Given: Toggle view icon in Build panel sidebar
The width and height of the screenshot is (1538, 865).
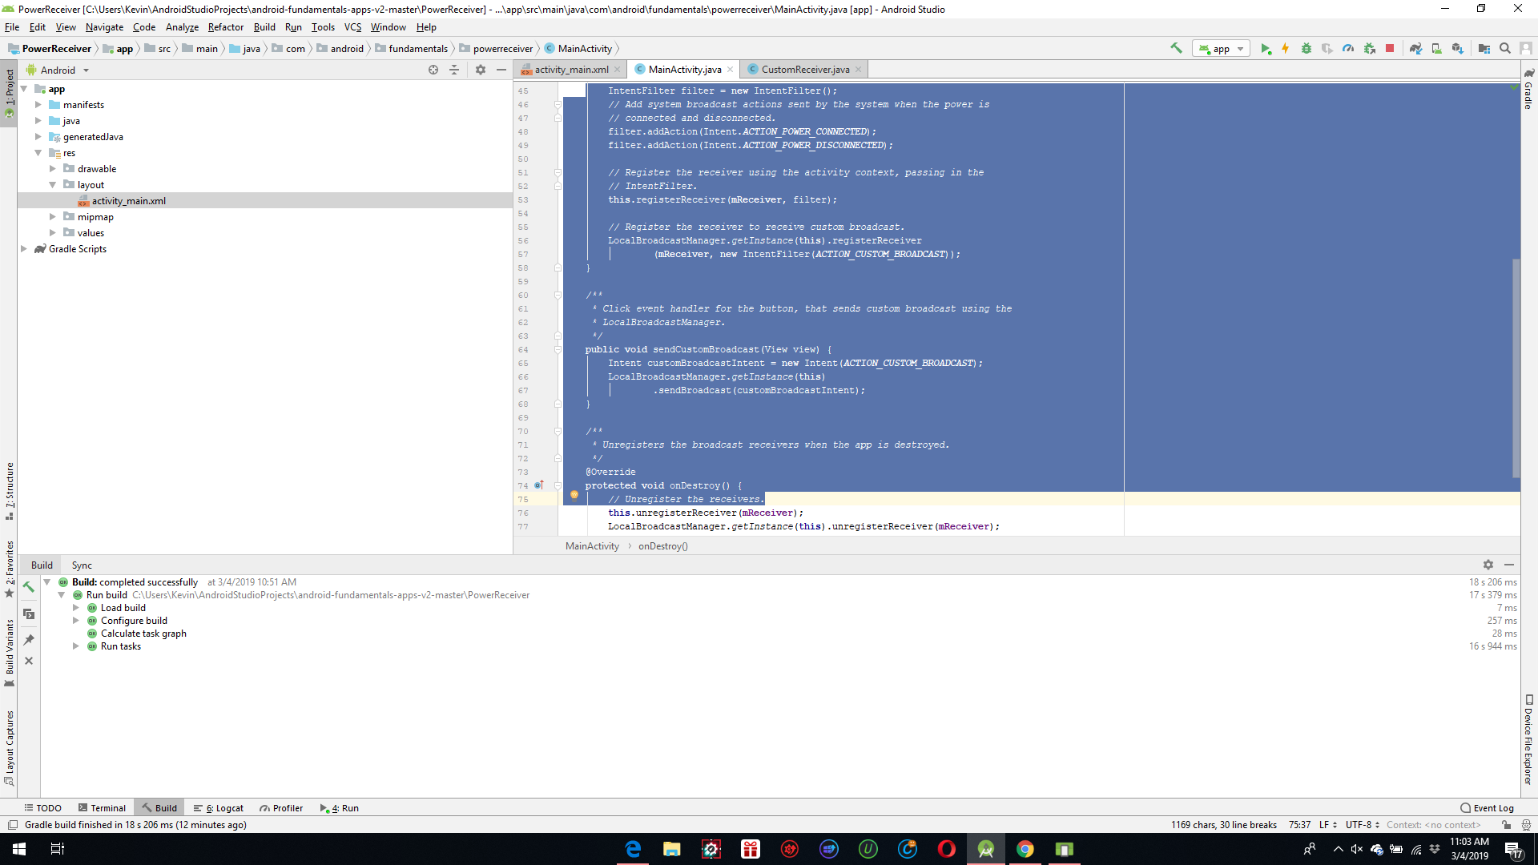Looking at the screenshot, I should coord(29,614).
